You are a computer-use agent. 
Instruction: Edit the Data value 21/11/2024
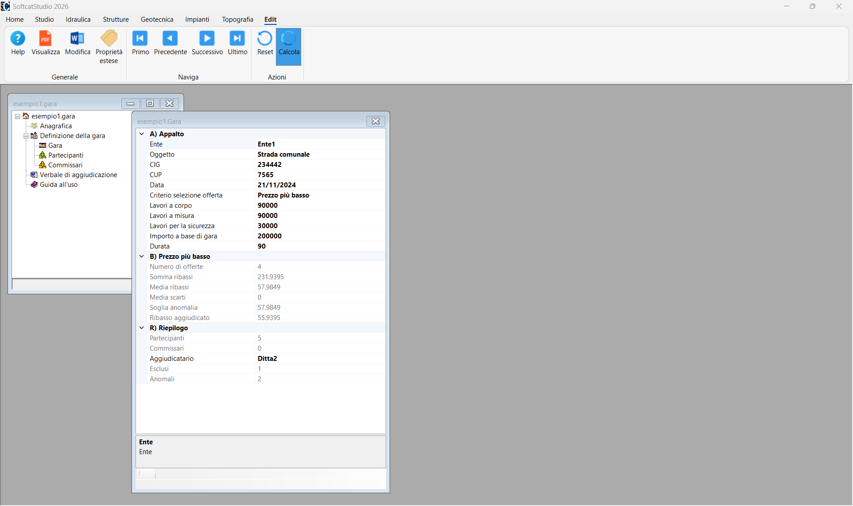pos(321,185)
